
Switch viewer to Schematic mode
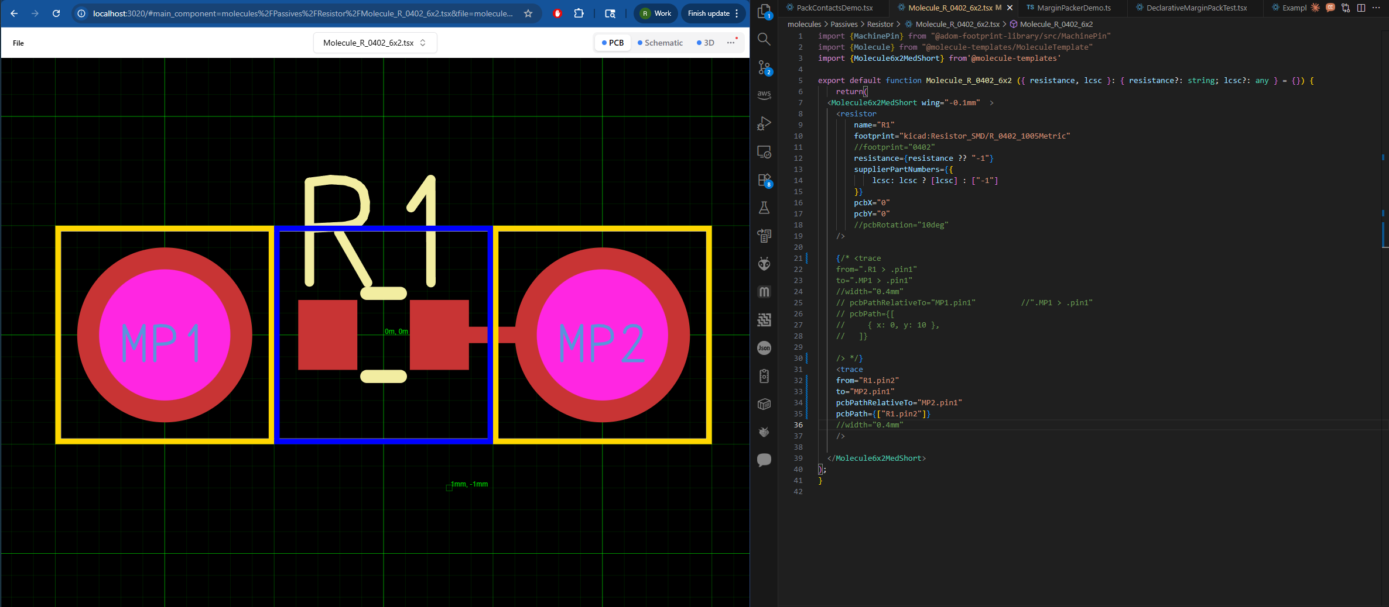(x=660, y=43)
